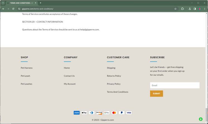View site information icon in address bar
The width and height of the screenshot is (208, 124).
tap(19, 9)
